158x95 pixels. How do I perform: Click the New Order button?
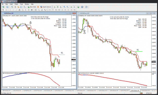click(x=32, y=7)
